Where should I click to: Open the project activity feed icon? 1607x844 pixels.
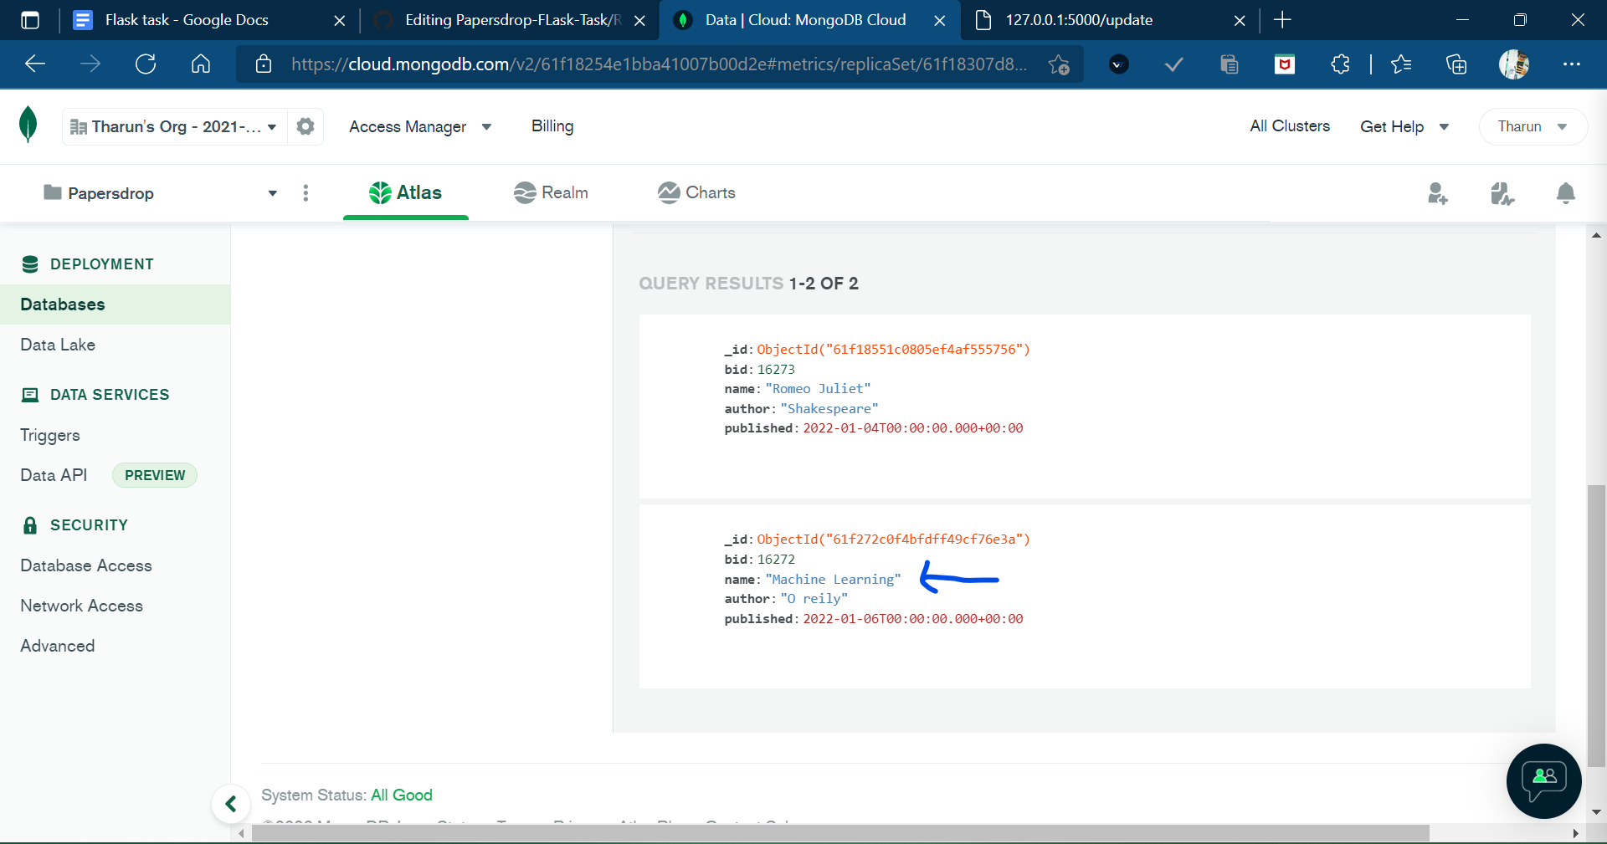(x=1502, y=193)
